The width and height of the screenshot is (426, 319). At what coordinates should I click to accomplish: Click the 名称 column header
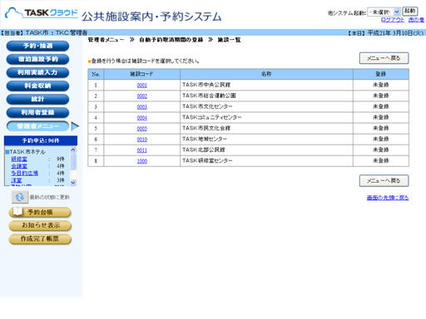coord(266,74)
